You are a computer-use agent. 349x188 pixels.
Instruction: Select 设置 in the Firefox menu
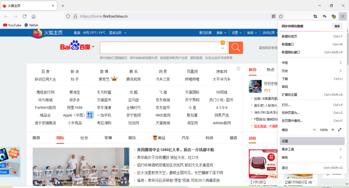312,141
